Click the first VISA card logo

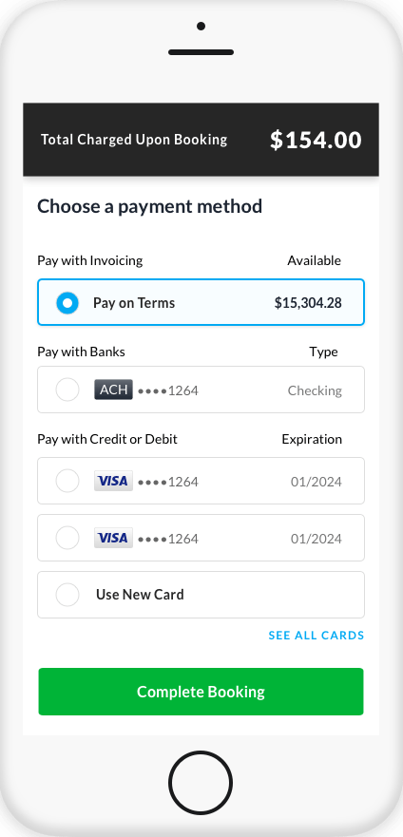click(x=113, y=481)
